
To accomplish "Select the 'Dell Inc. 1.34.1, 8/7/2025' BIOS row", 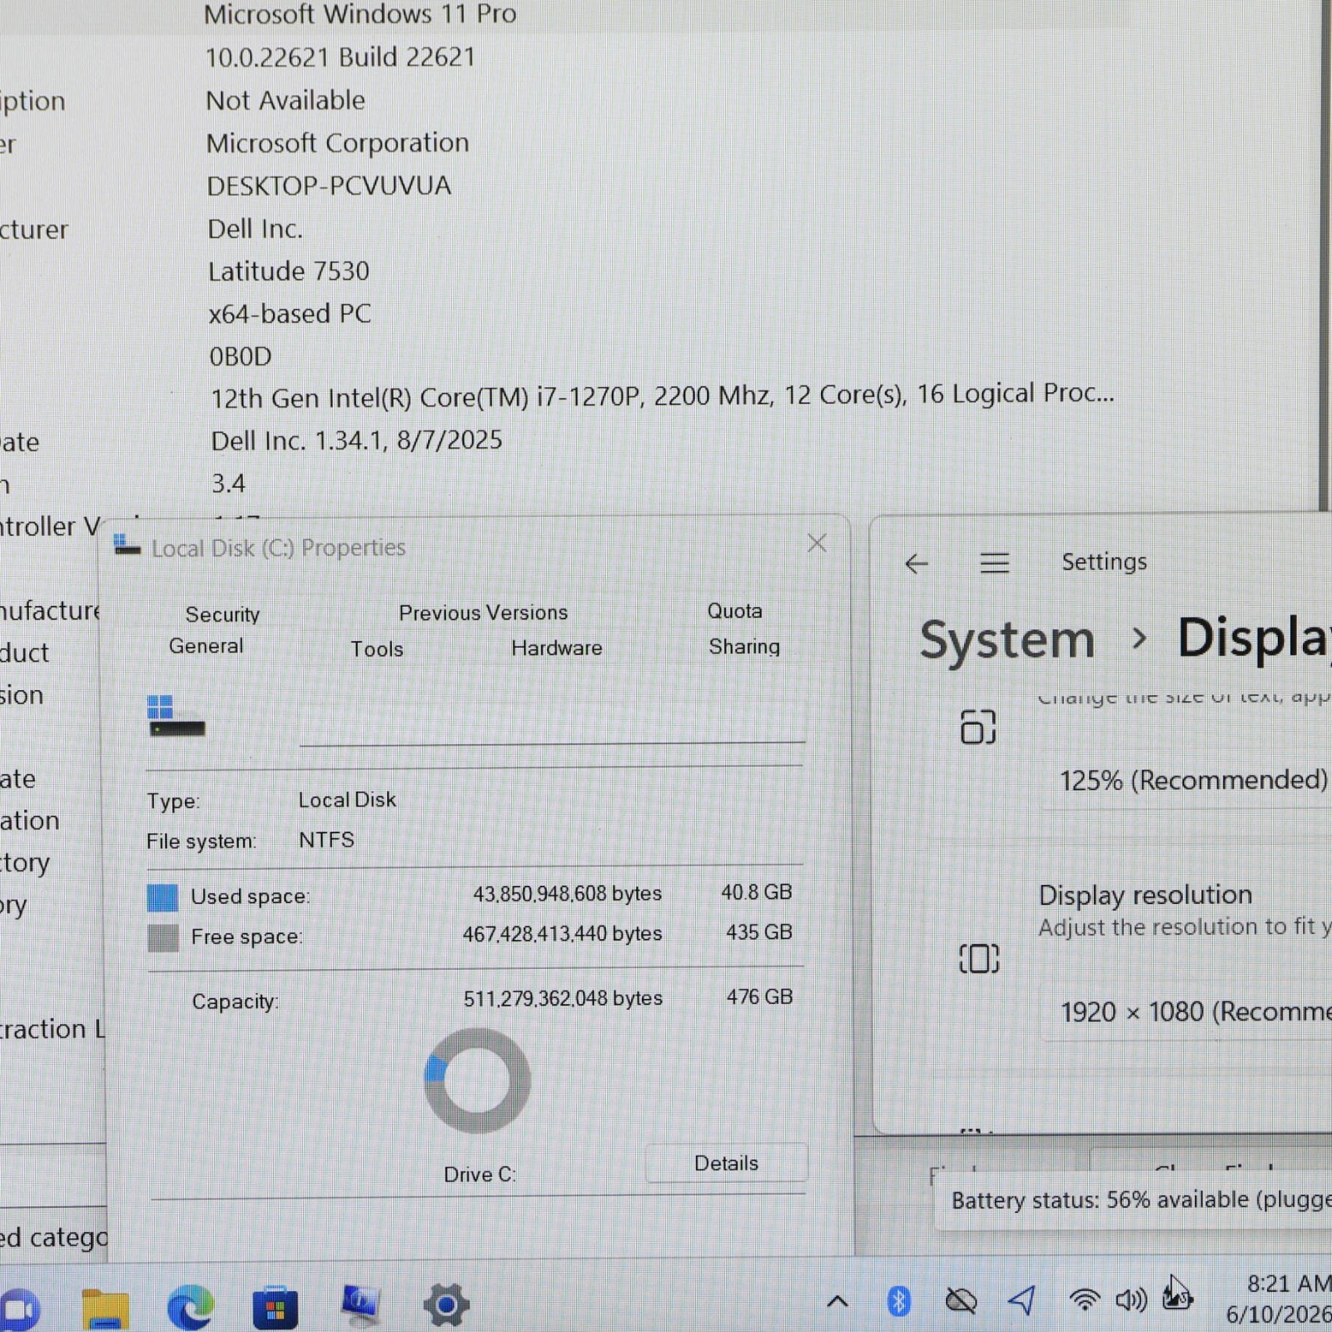I will coord(356,440).
